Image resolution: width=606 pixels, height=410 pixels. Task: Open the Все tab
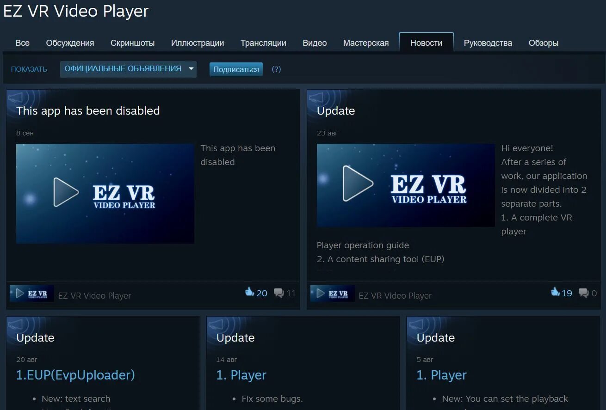point(22,43)
